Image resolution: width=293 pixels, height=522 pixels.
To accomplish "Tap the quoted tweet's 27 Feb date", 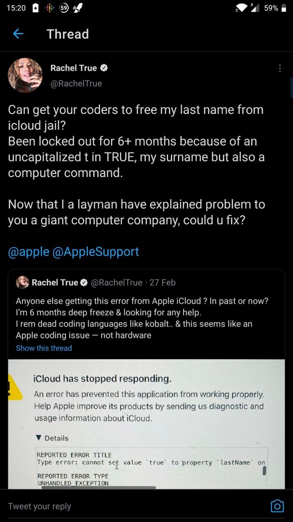I will click(x=162, y=282).
